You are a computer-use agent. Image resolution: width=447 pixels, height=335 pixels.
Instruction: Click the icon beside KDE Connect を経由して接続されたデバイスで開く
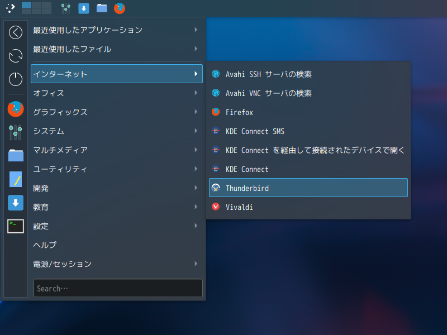(216, 150)
